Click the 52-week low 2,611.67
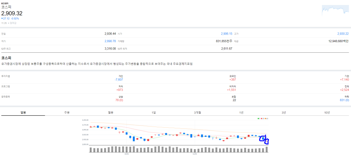The image size is (351, 156). point(226,49)
